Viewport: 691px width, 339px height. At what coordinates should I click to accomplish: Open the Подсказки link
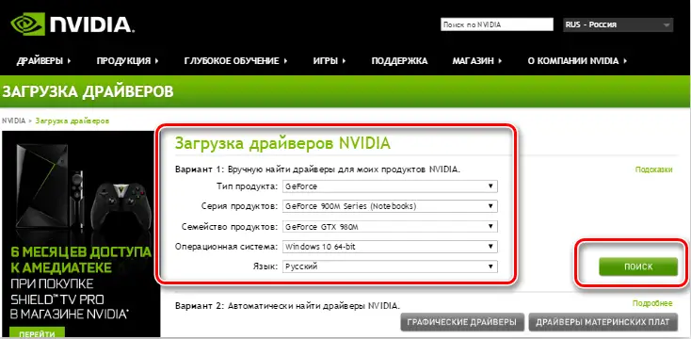coord(654,169)
